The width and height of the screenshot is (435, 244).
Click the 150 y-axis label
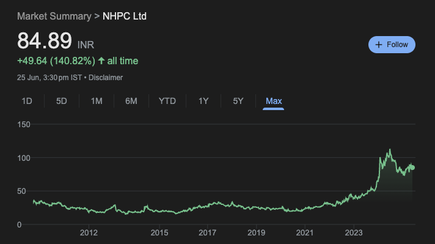tap(24, 125)
